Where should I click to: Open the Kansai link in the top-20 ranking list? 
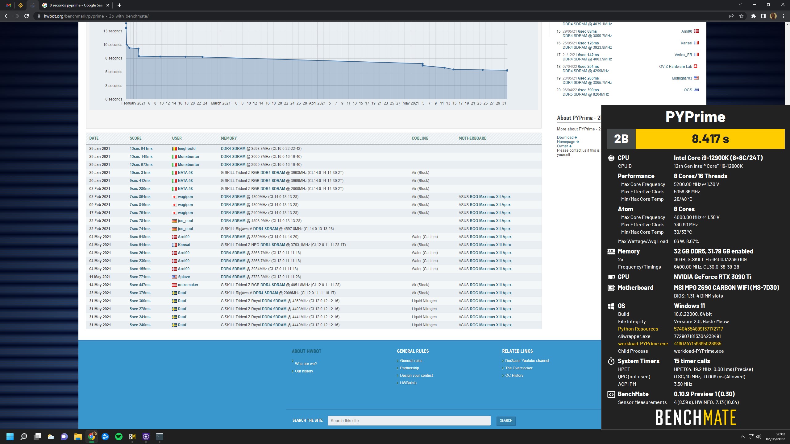[686, 43]
